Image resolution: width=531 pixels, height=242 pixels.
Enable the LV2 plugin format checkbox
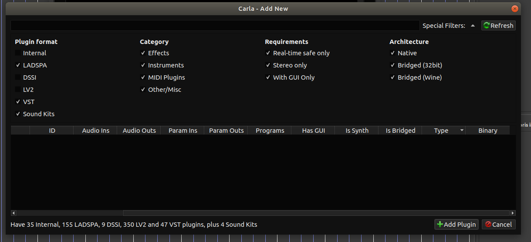[x=18, y=90]
